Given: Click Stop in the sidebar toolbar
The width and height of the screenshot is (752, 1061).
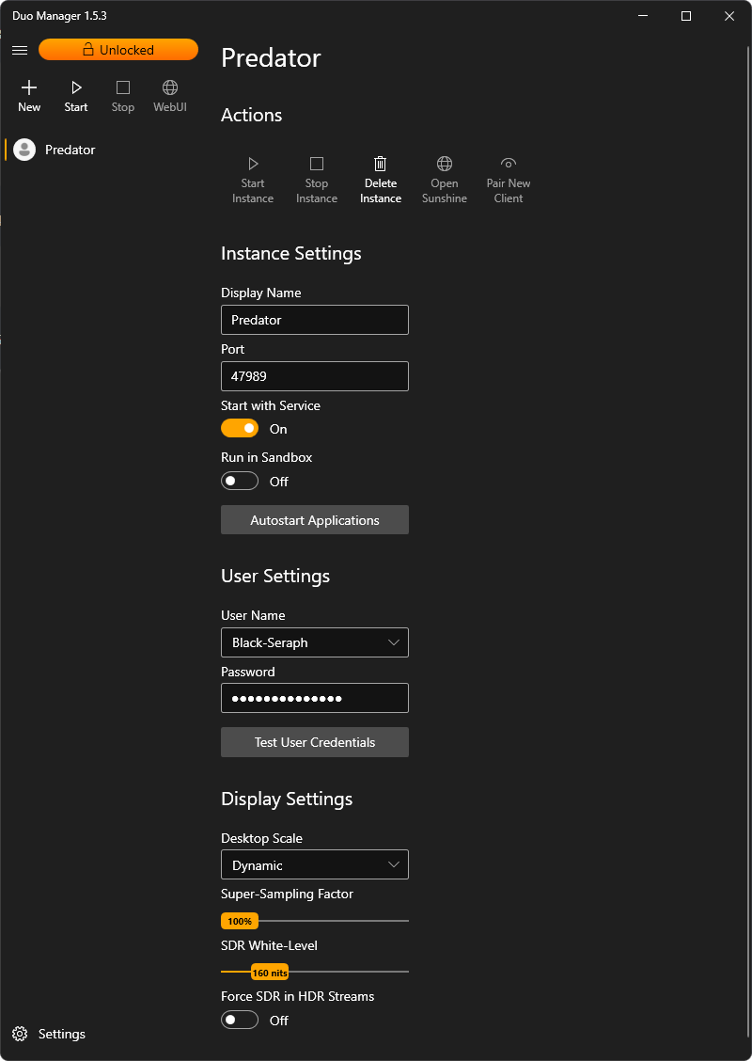Looking at the screenshot, I should click(x=122, y=96).
